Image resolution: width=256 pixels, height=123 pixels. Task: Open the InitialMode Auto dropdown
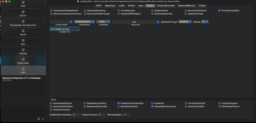click(103, 22)
